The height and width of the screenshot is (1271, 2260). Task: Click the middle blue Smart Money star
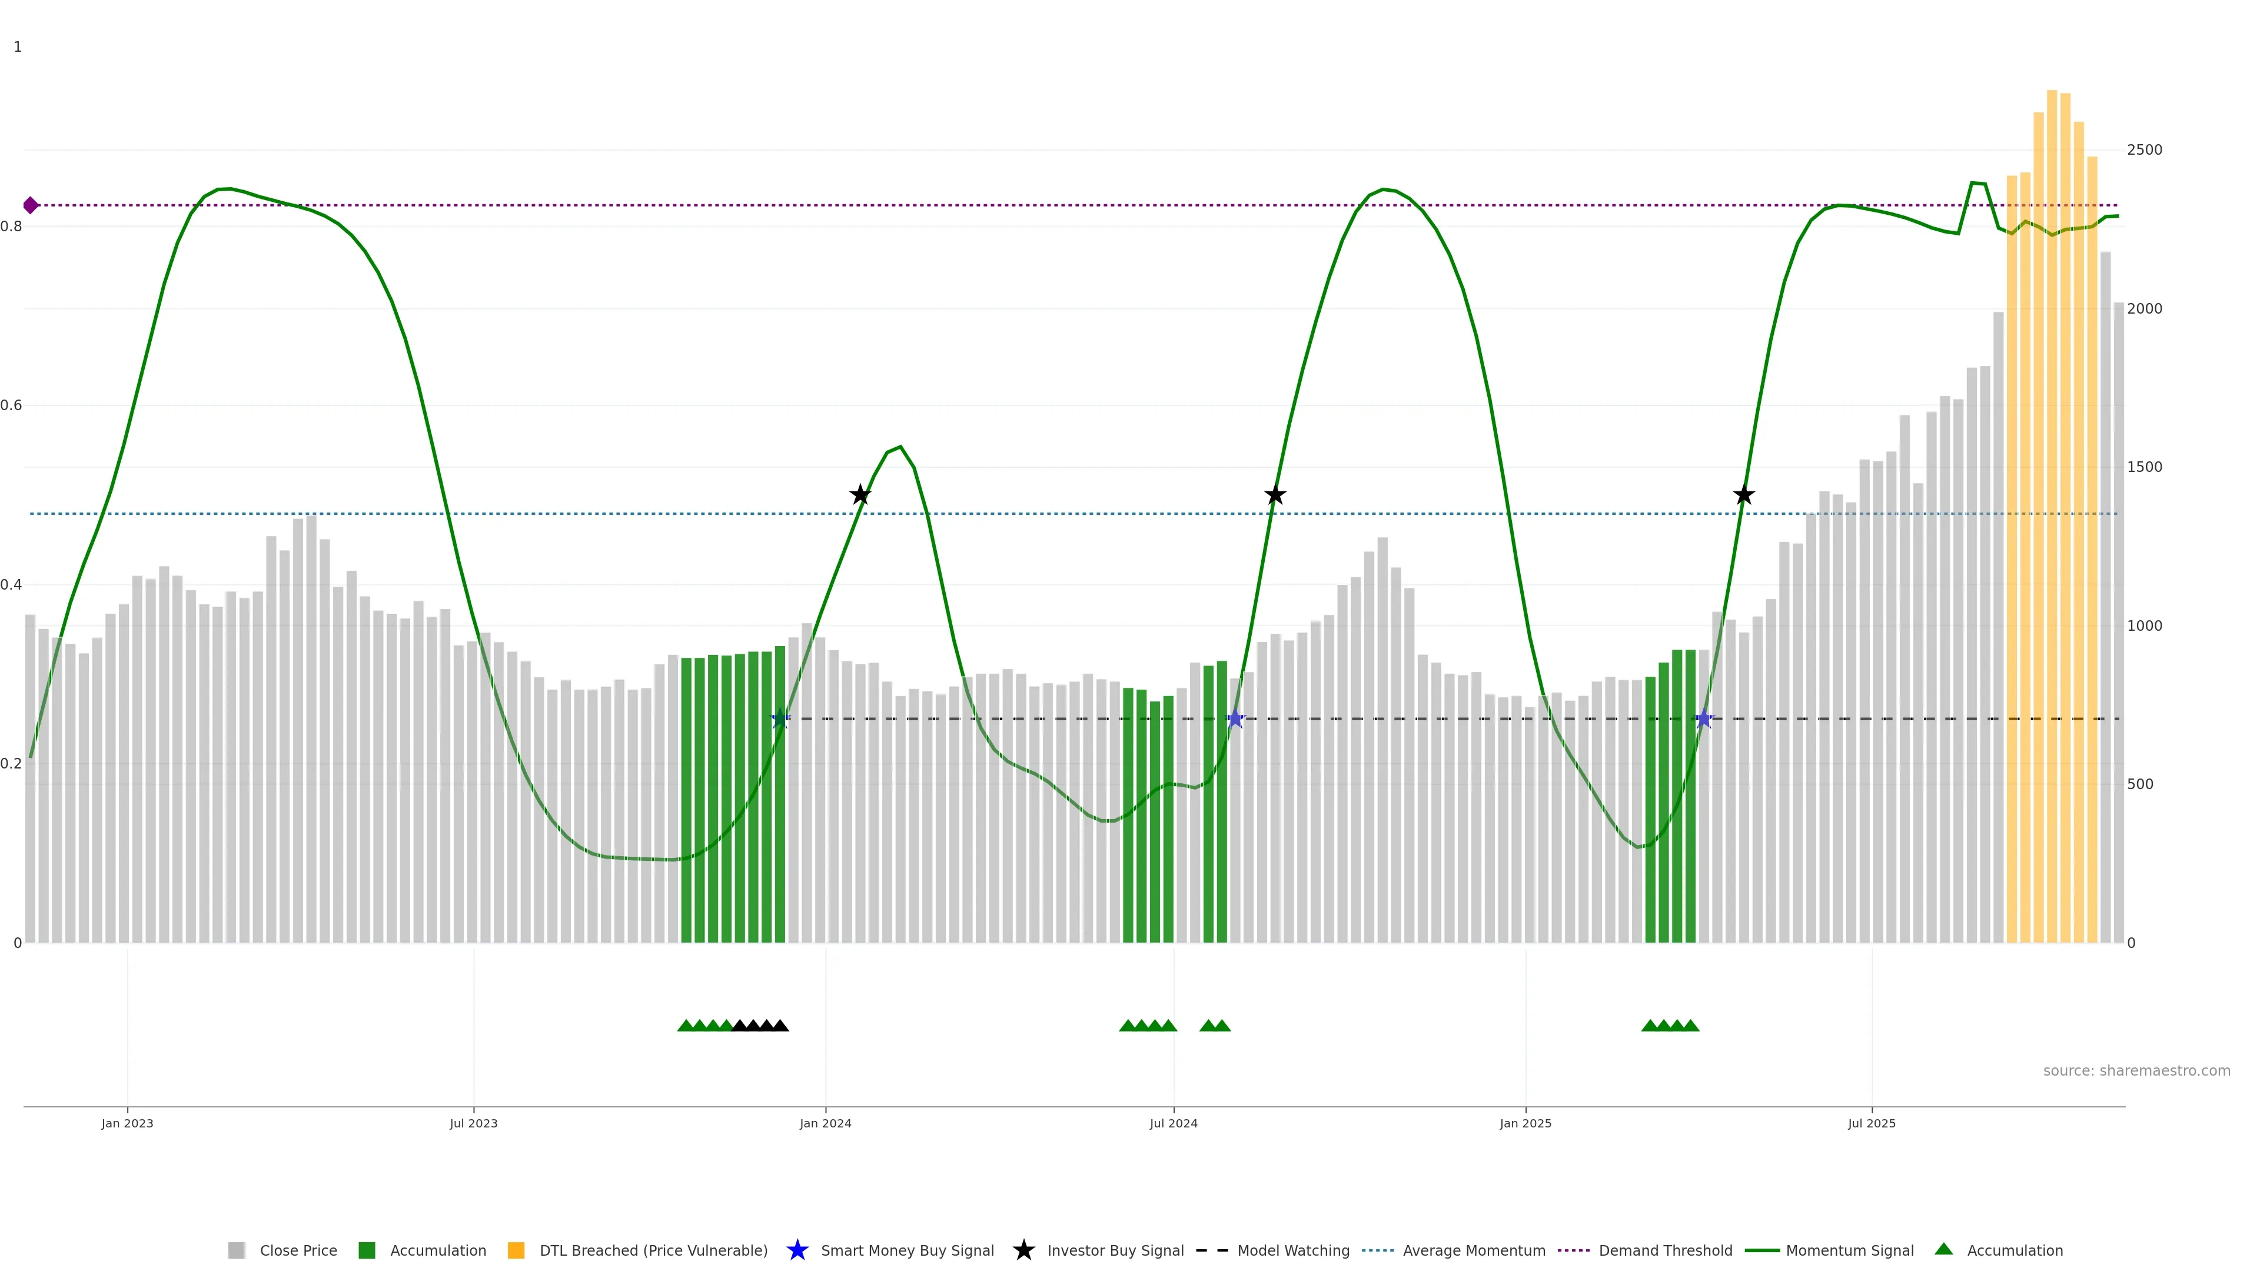1235,719
